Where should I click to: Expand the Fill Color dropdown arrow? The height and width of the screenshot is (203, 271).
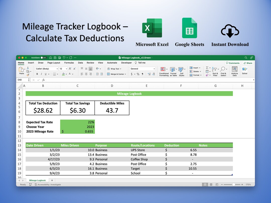pos(66,74)
